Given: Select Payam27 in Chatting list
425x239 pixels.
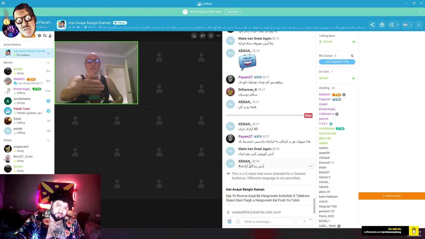Looking at the screenshot, I should click(x=325, y=99).
